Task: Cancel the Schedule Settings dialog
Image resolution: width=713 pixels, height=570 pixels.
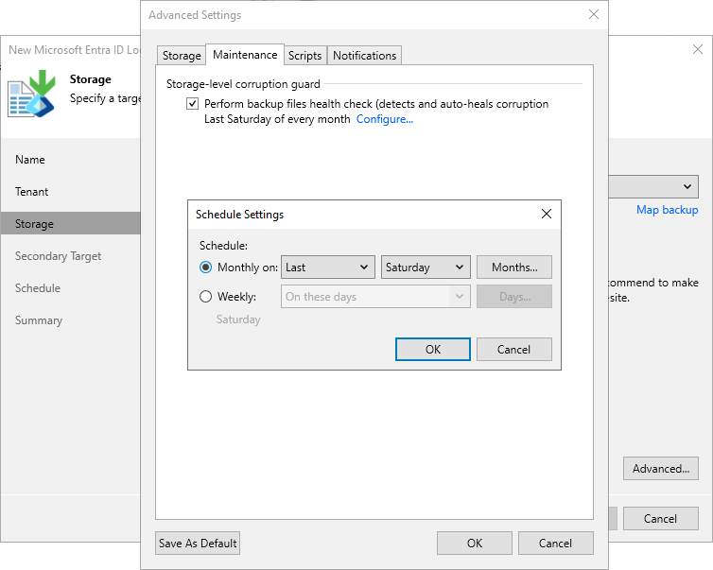Action: [514, 349]
